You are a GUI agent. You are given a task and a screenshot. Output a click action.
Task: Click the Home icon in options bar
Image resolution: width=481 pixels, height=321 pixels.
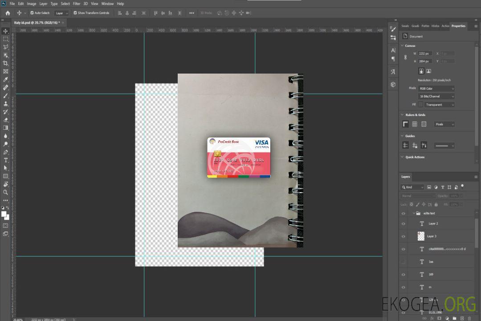(8, 13)
